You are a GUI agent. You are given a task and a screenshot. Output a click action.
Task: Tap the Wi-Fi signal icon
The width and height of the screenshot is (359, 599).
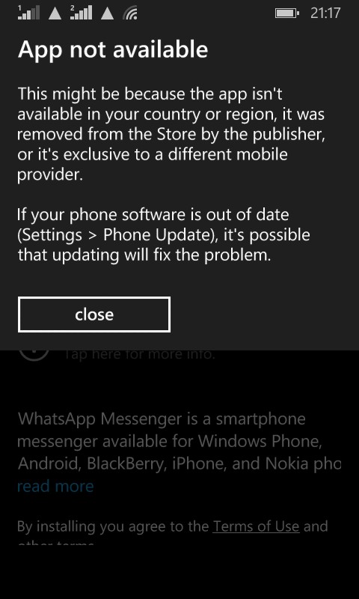(130, 13)
